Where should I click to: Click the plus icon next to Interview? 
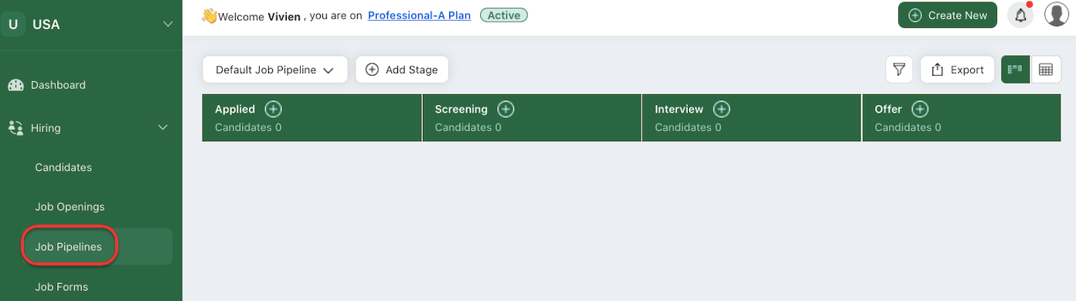click(721, 110)
